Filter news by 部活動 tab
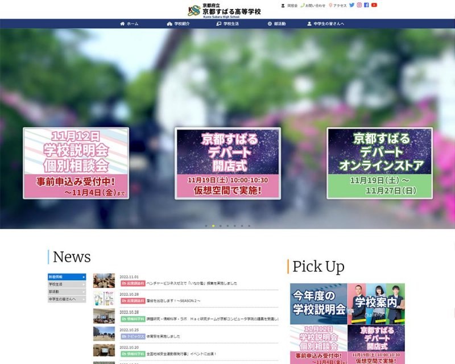The image size is (455, 364). [x=67, y=291]
